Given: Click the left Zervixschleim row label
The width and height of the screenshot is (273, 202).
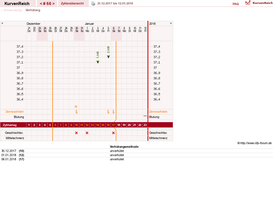Looking at the screenshot, I should [x=15, y=112].
